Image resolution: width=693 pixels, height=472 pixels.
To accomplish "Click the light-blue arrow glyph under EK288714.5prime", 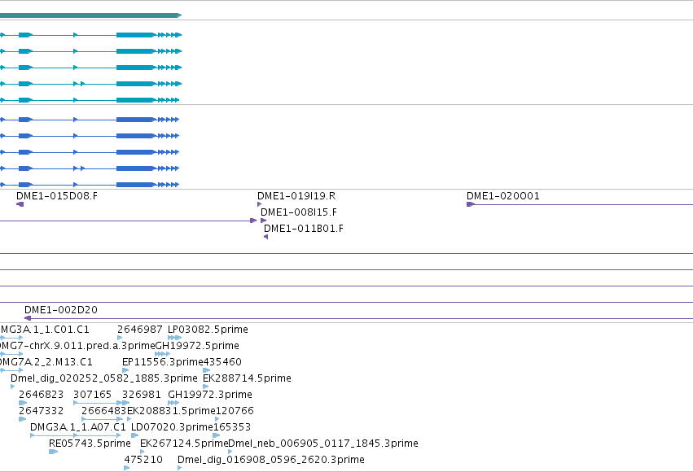I will point(205,387).
